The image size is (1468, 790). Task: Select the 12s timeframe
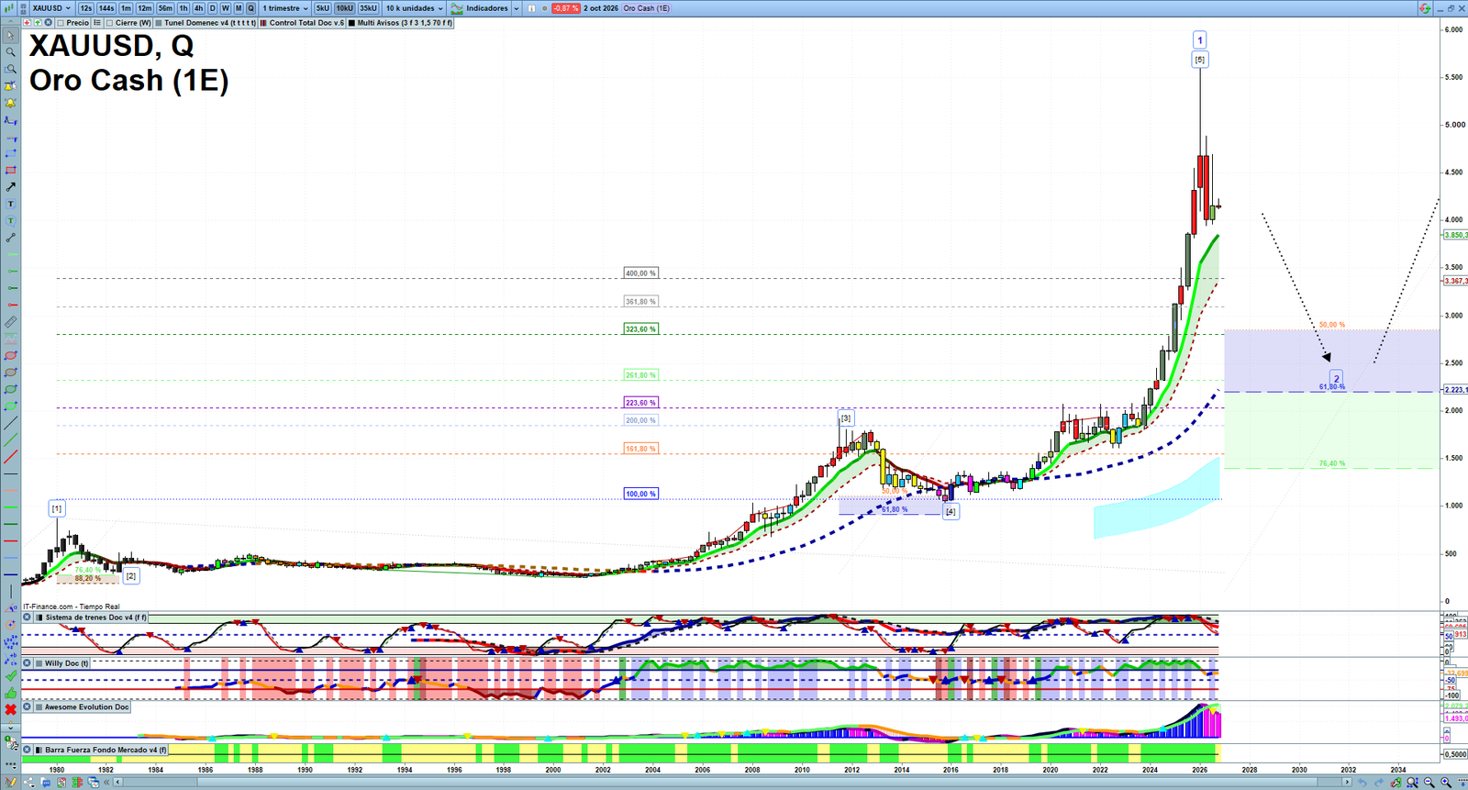click(85, 8)
